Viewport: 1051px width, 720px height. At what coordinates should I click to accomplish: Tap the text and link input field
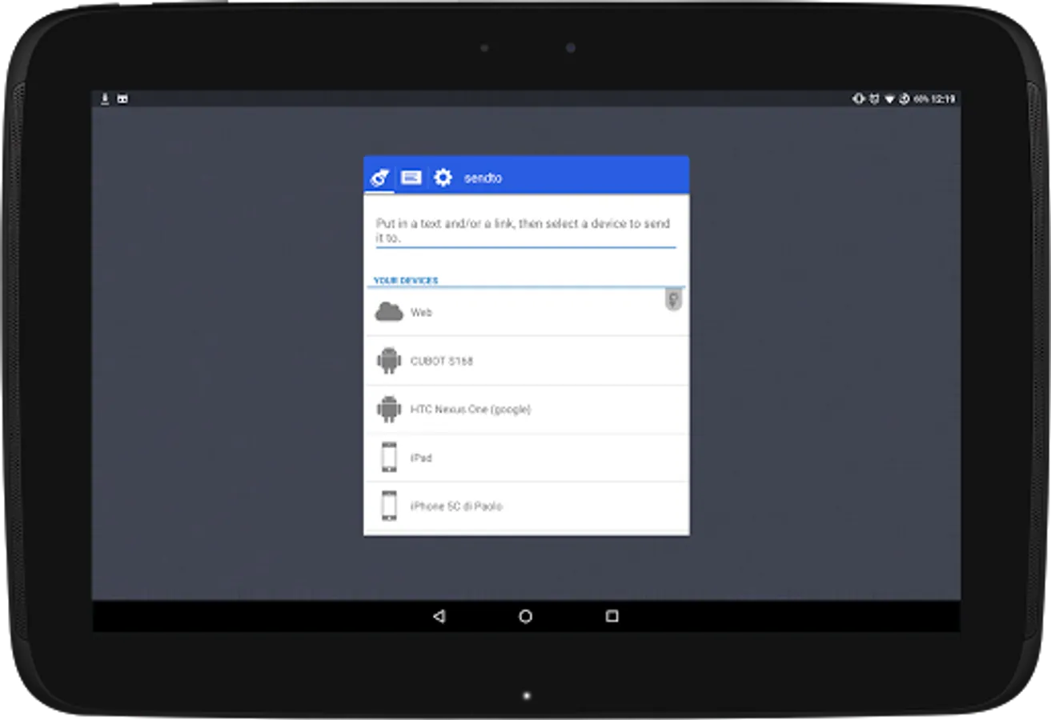pyautogui.click(x=526, y=230)
